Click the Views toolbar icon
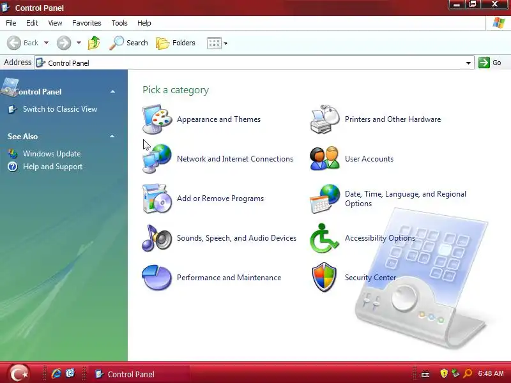 pyautogui.click(x=214, y=43)
